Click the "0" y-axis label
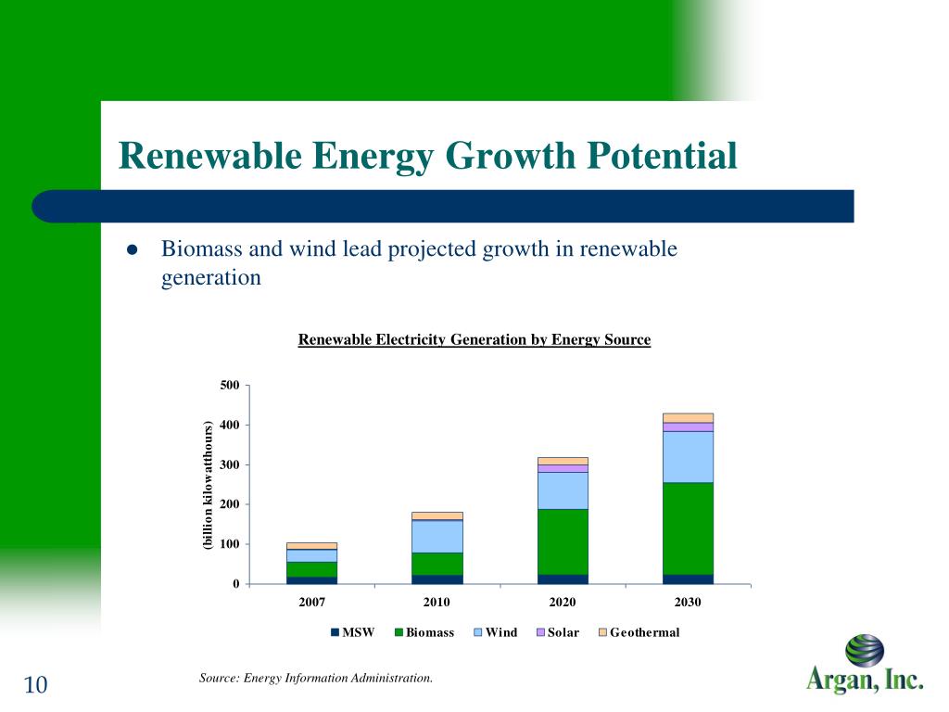Screen dimensions: 949x712 [x=236, y=584]
